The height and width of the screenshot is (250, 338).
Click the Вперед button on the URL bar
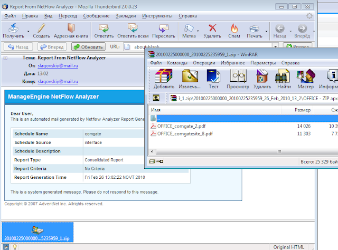click(x=52, y=47)
